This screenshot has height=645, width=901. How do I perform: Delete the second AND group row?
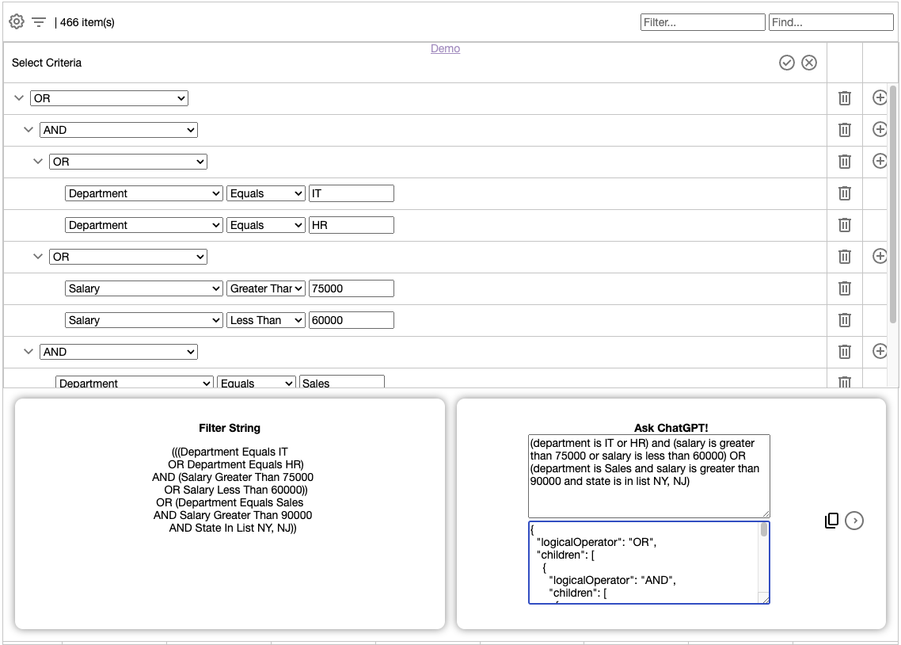(x=844, y=351)
